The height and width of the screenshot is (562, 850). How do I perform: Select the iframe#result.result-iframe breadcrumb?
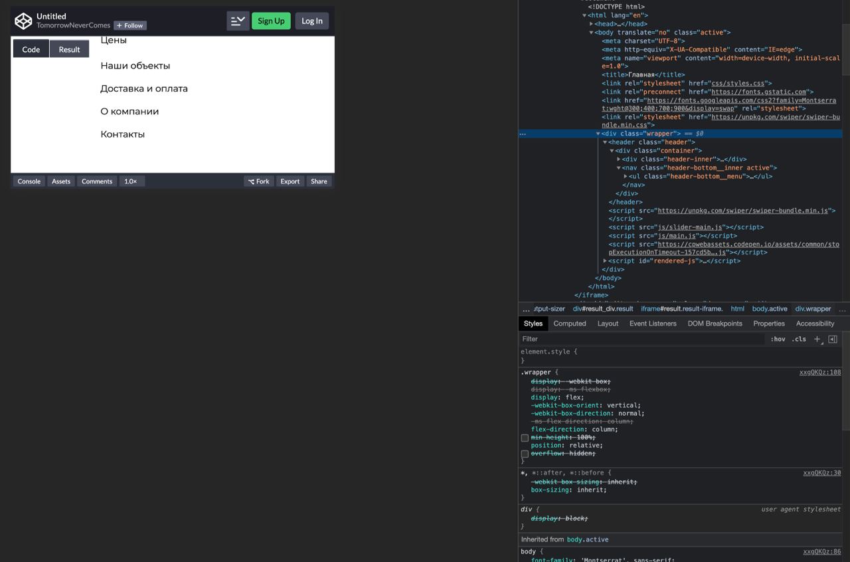tap(682, 309)
